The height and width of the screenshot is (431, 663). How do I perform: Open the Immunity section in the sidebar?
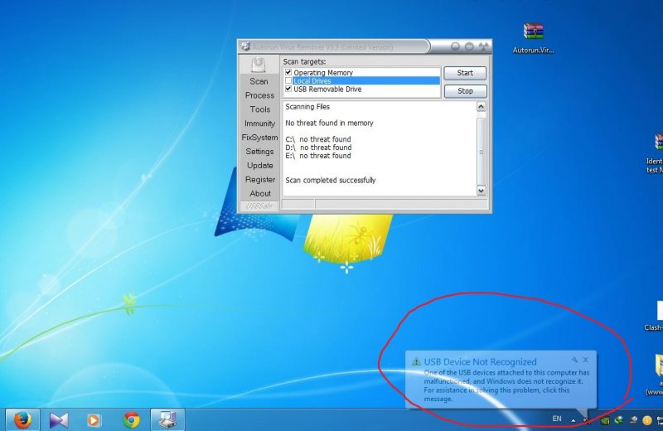pyautogui.click(x=259, y=123)
